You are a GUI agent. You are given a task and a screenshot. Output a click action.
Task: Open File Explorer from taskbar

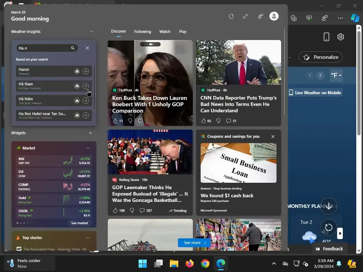point(174,263)
